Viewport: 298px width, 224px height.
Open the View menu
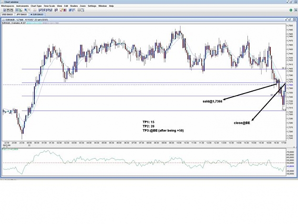[x=60, y=6]
